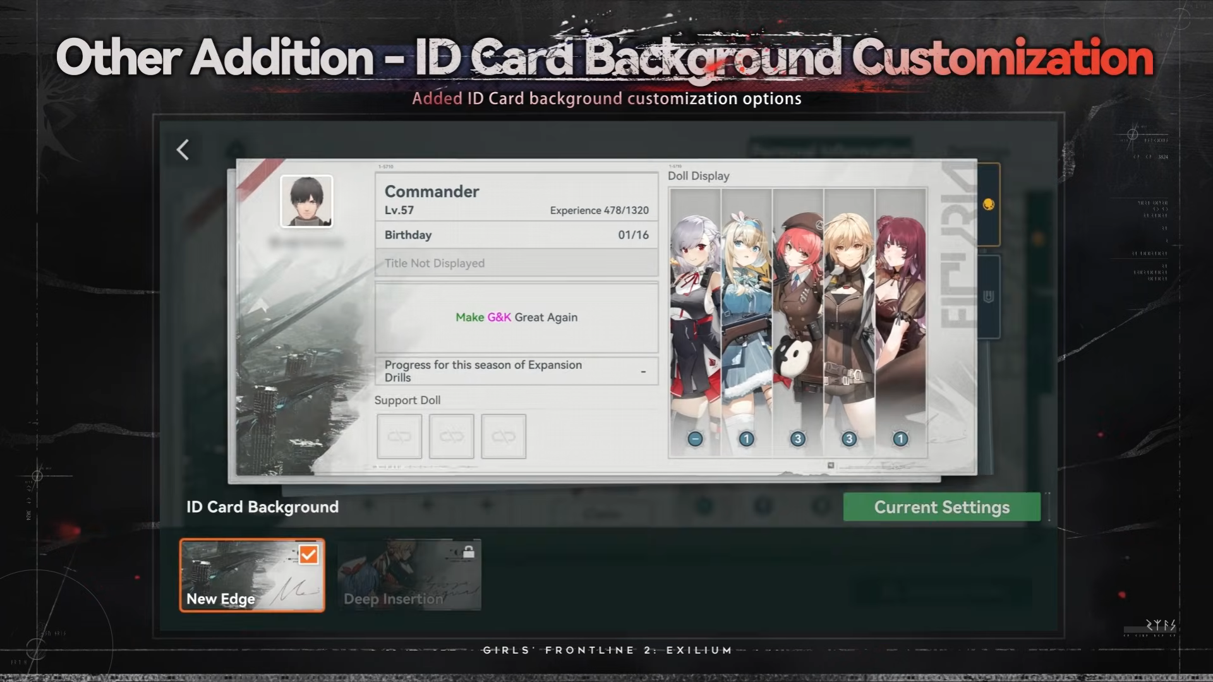This screenshot has width=1213, height=682.
Task: Tap the number 3 badge under the third doll
Action: [x=798, y=439]
